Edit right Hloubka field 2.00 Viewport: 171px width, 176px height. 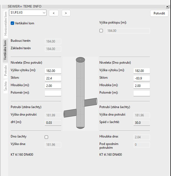(x=142, y=86)
